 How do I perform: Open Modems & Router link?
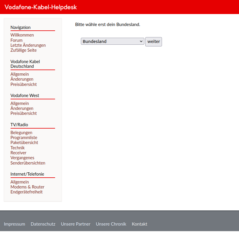coord(28,187)
